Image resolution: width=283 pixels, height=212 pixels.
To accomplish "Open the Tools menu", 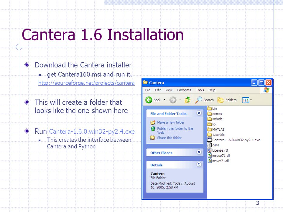I will tap(200, 90).
